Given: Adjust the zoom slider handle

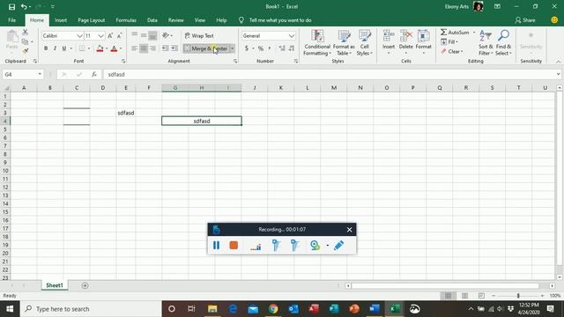Looking at the screenshot, I should coord(518,296).
